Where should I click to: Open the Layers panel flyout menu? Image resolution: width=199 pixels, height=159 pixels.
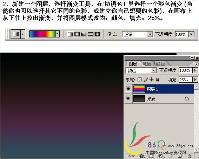pos(197,64)
